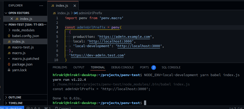Click the forwarded ports badge showing 2
The width and height of the screenshot is (244, 109).
pyautogui.click(x=153, y=67)
